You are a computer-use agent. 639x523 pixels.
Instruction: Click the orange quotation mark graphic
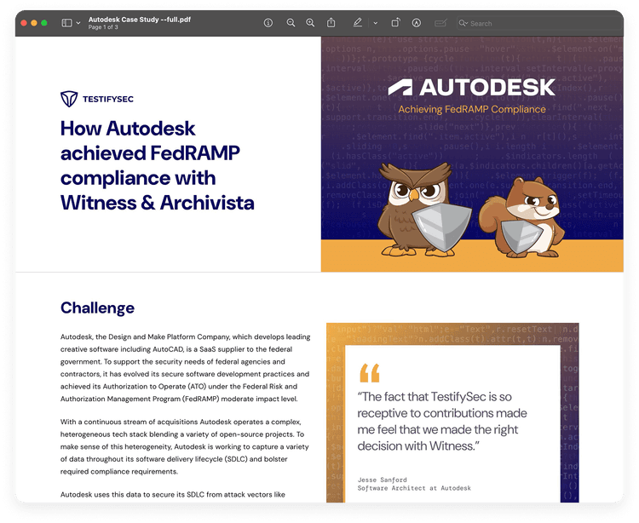(x=370, y=373)
